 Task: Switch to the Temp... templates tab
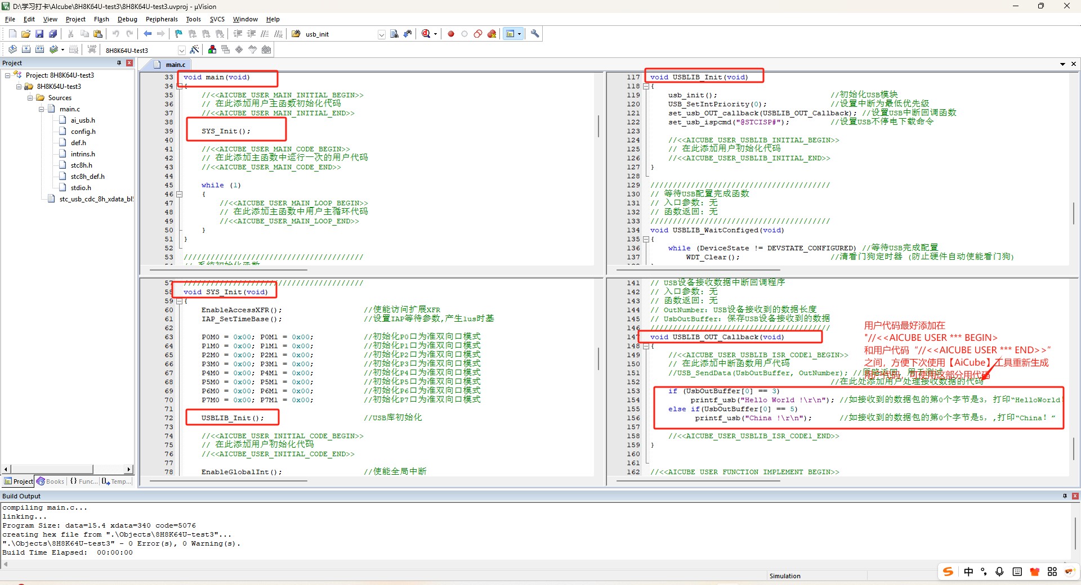coord(117,481)
